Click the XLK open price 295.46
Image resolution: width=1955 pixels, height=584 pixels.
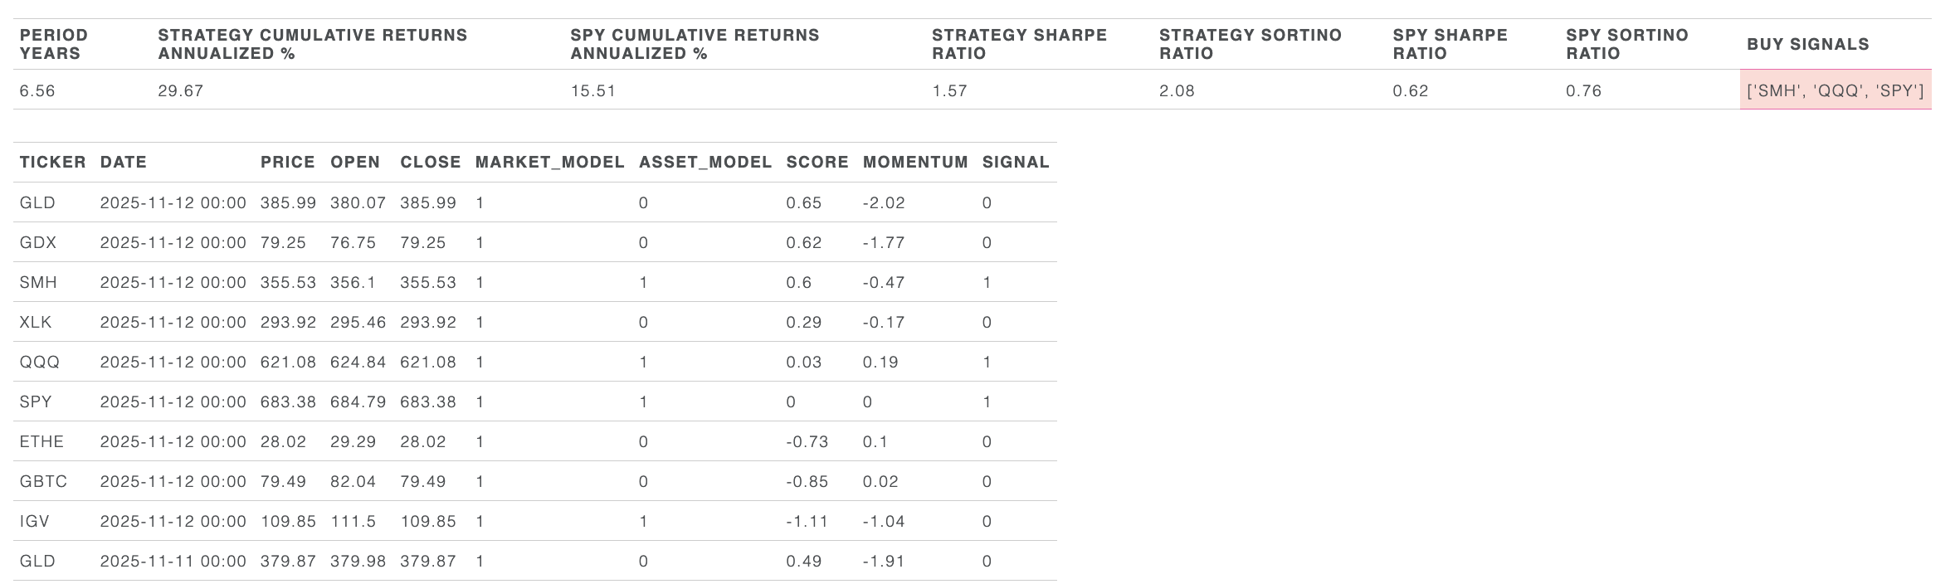[358, 322]
